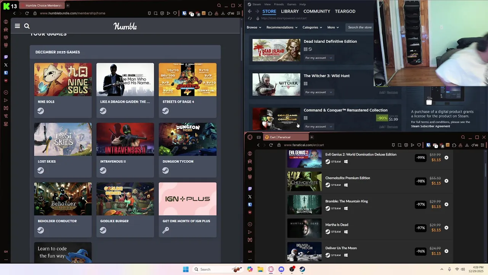Open Humble site search magnifier
Viewport: 488px width, 275px height.
[27, 26]
